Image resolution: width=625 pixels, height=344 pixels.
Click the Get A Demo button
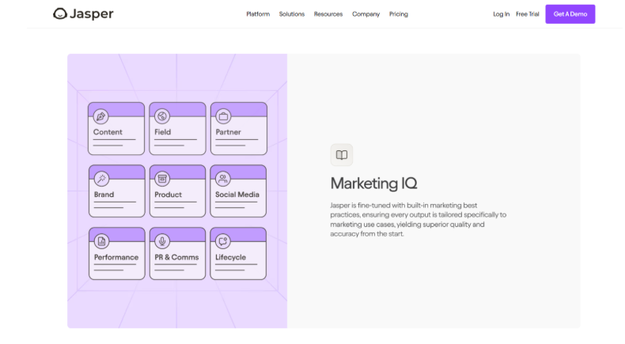click(570, 14)
